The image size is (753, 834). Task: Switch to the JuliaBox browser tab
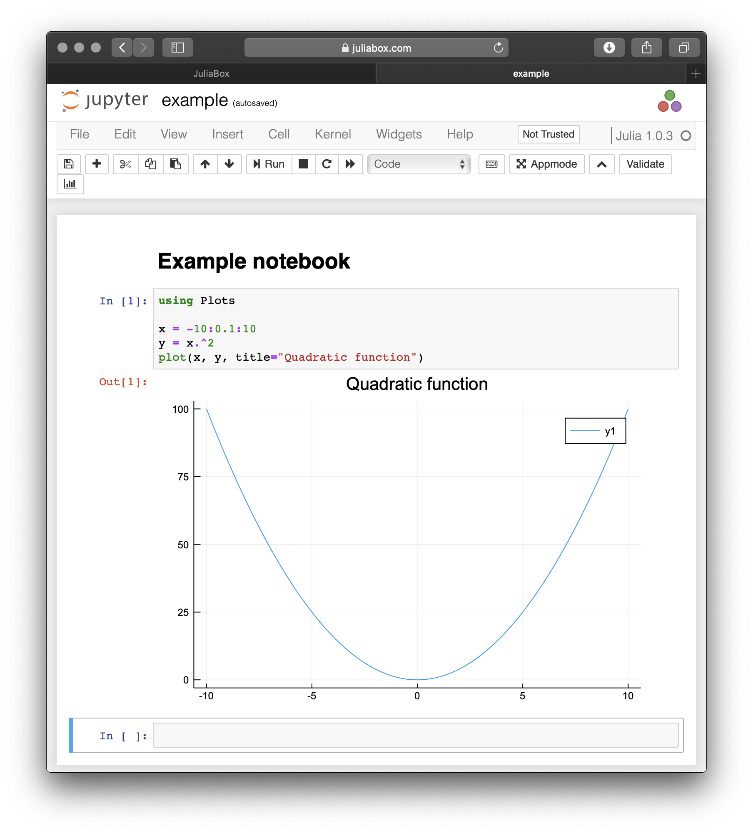point(211,73)
